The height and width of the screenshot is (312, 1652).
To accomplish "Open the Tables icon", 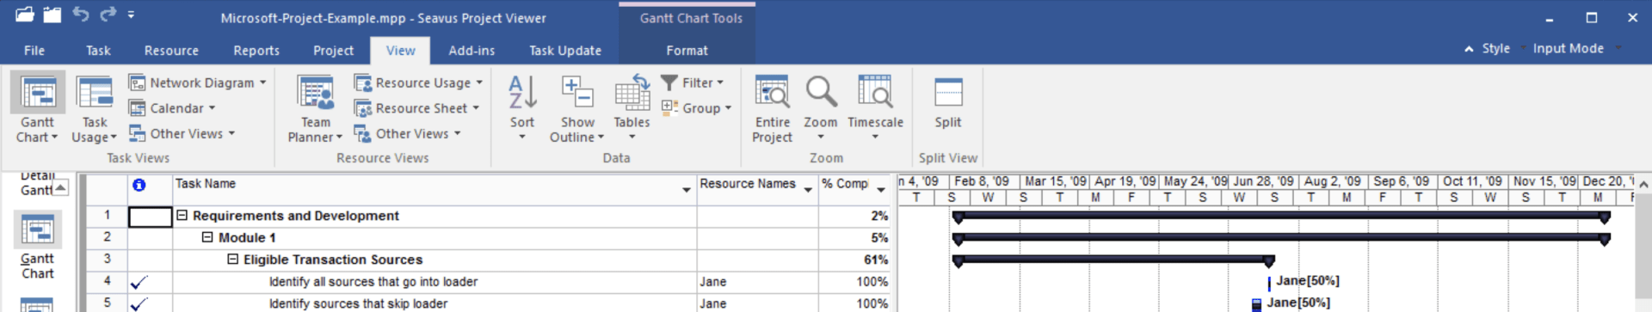I will point(632,92).
